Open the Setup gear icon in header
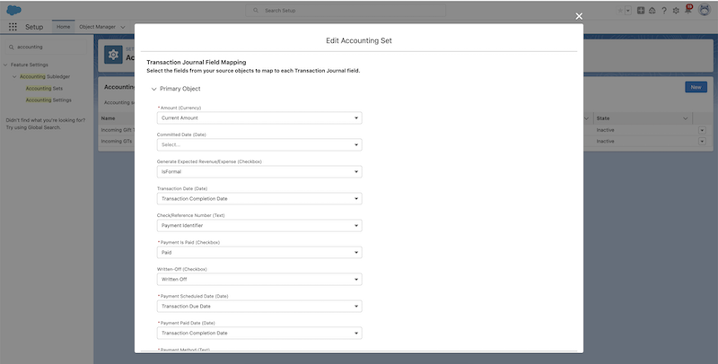The image size is (718, 364). [676, 11]
